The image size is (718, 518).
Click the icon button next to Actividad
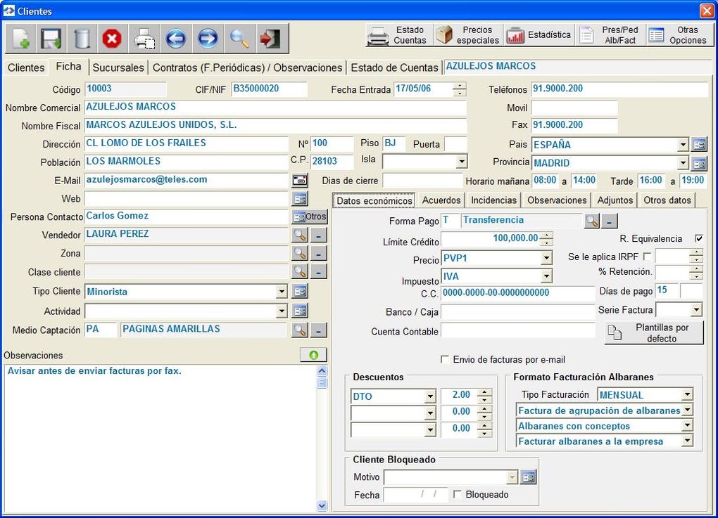pyautogui.click(x=300, y=311)
